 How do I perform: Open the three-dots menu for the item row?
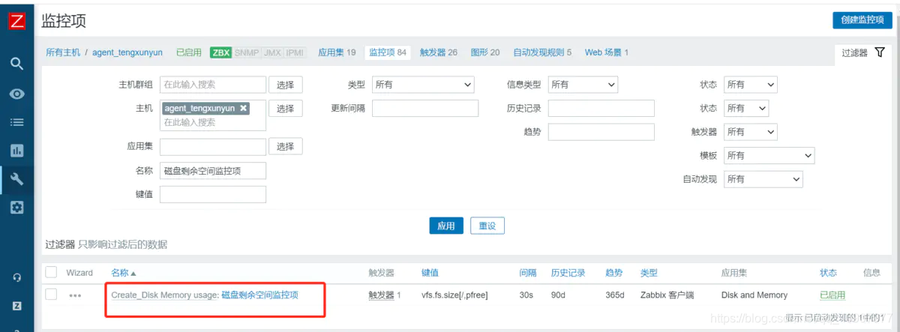75,295
